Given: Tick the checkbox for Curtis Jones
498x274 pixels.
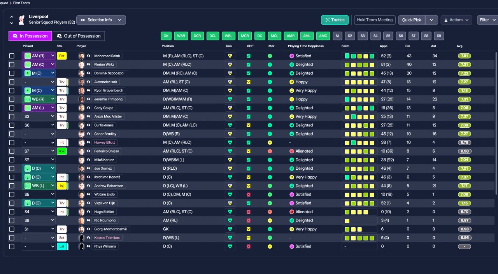Looking at the screenshot, I should [x=12, y=125].
